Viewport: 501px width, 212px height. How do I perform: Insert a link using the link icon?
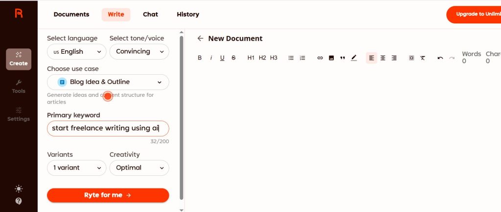point(320,58)
